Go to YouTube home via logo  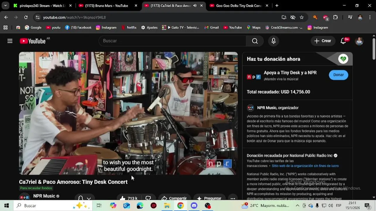coord(33,41)
